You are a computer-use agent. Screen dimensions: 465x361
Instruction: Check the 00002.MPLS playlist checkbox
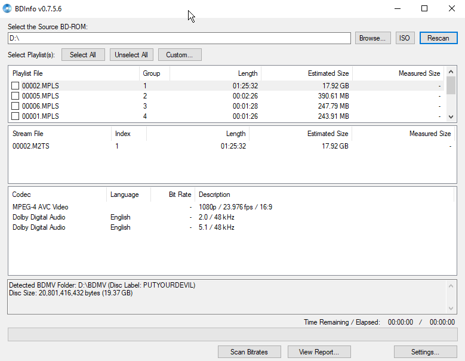tap(15, 86)
